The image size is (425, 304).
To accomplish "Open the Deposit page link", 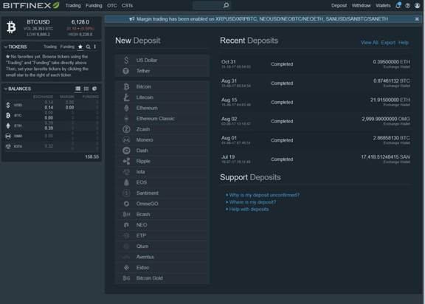I will point(339,5).
